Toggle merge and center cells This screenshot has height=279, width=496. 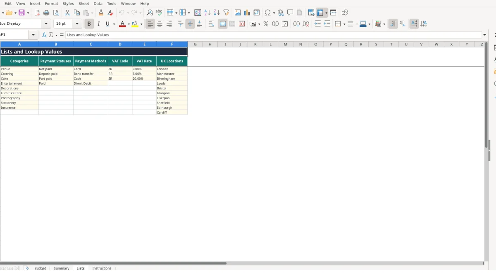[223, 24]
